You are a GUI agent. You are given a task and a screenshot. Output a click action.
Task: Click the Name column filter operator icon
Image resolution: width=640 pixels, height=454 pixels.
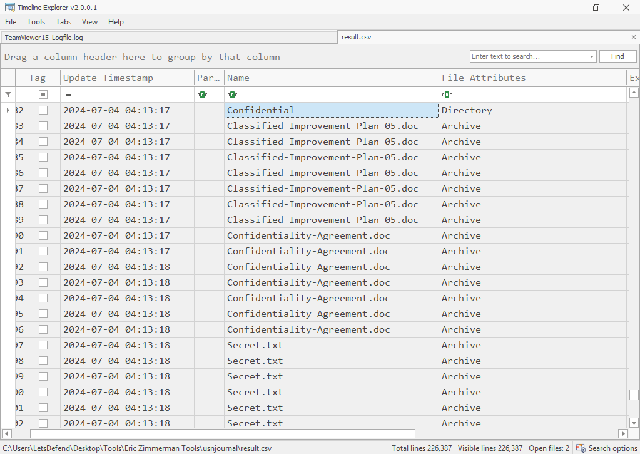(x=231, y=95)
